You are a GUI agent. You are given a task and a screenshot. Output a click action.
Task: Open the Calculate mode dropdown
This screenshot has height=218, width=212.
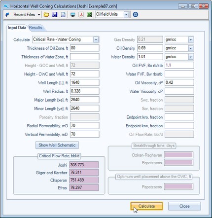pyautogui.click(x=96, y=39)
